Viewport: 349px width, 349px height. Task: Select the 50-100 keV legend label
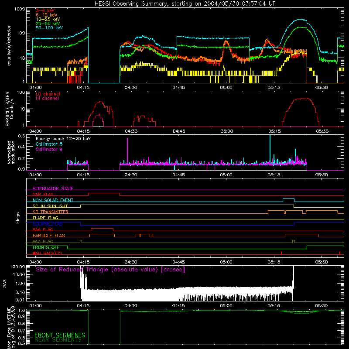[x=49, y=28]
